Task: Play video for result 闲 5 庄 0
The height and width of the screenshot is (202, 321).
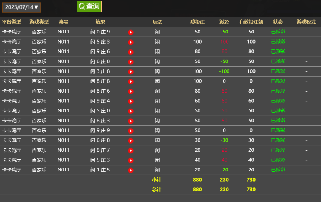Action: [131, 111]
